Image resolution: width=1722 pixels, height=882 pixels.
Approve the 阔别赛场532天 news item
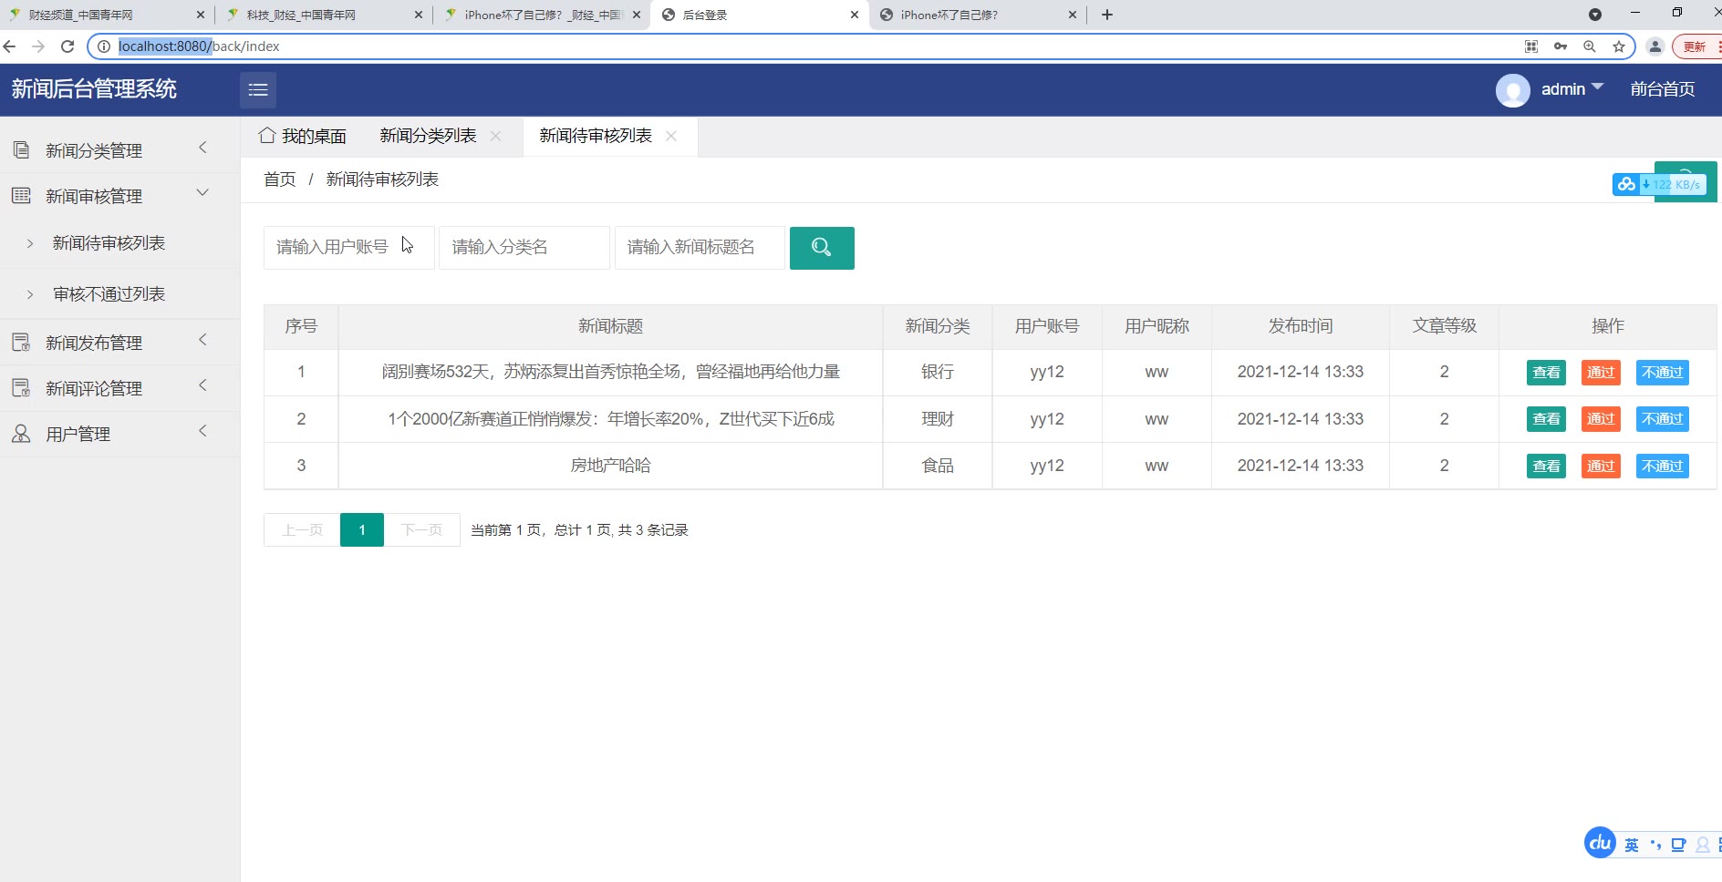pos(1601,373)
